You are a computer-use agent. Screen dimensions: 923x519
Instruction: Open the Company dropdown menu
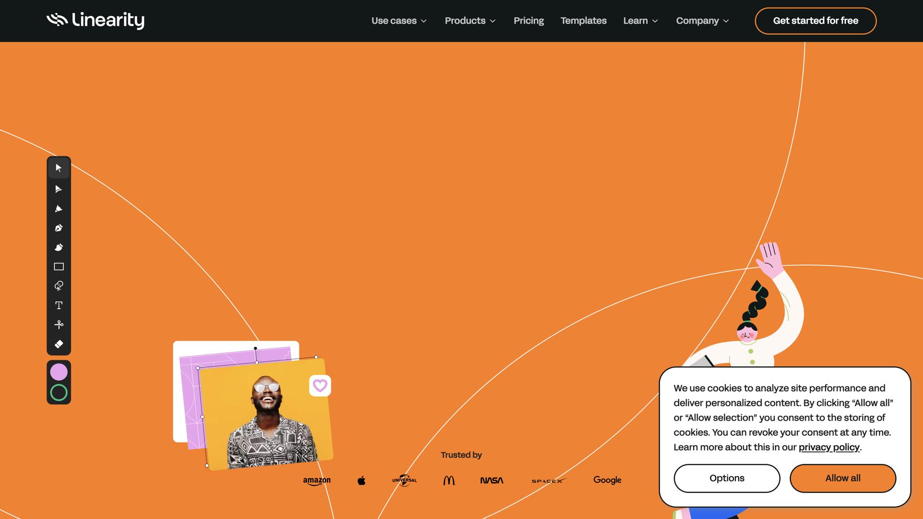click(702, 21)
